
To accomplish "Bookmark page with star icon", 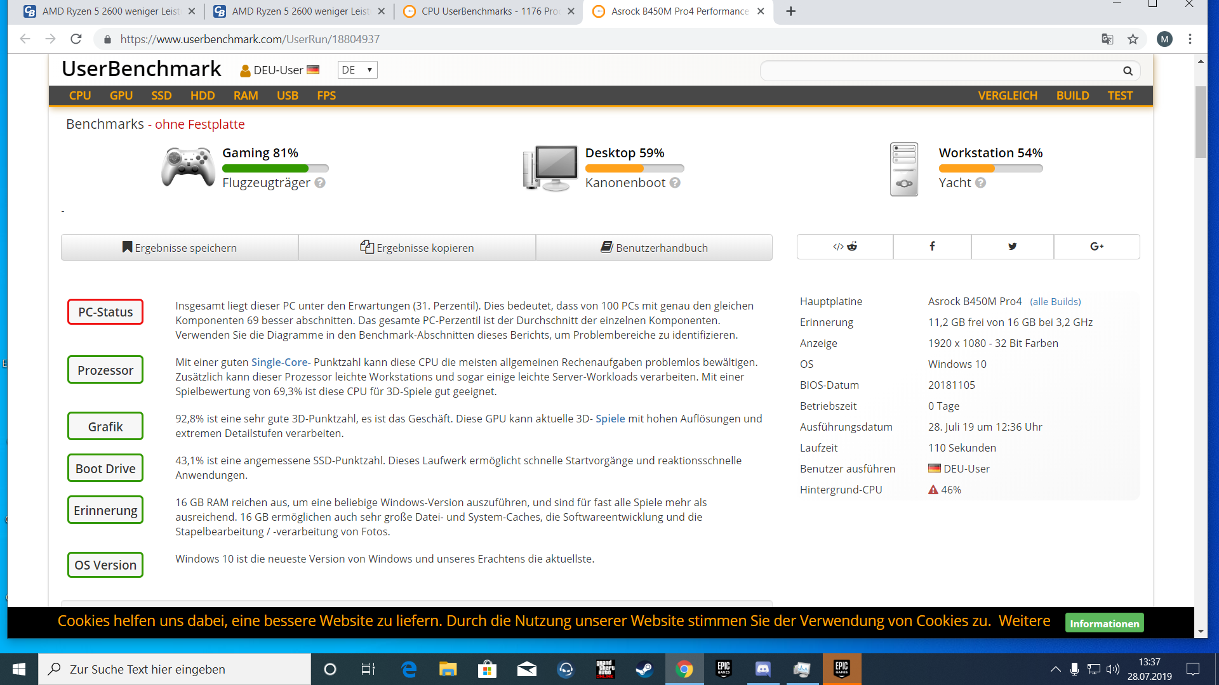I will click(1133, 39).
